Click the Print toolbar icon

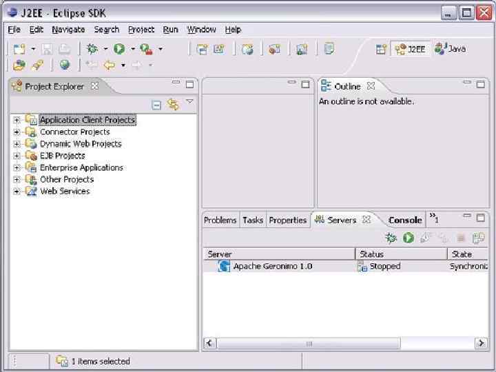(x=65, y=49)
